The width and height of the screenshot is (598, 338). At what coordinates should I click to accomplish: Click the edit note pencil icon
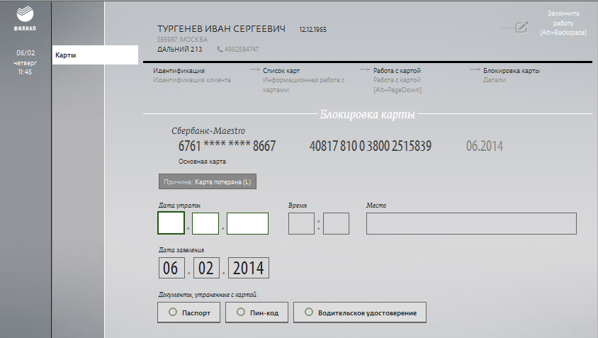pos(521,27)
